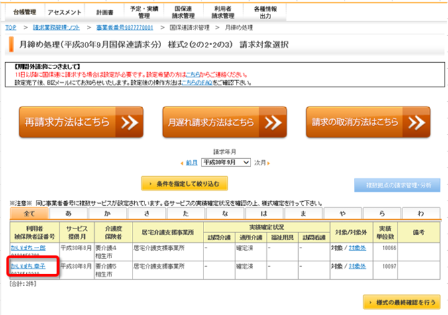Open the 事業者番号 breadcrumb link
448x315 pixels.
125,27
